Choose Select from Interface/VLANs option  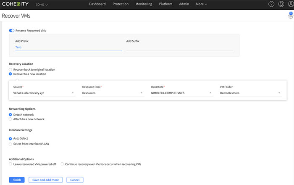click(x=10, y=144)
